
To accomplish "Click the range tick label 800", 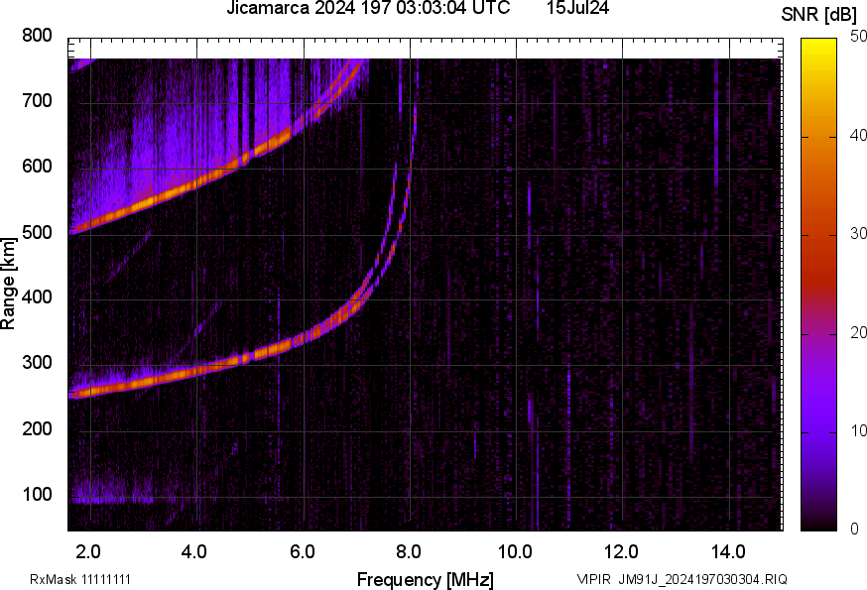I will tap(37, 36).
